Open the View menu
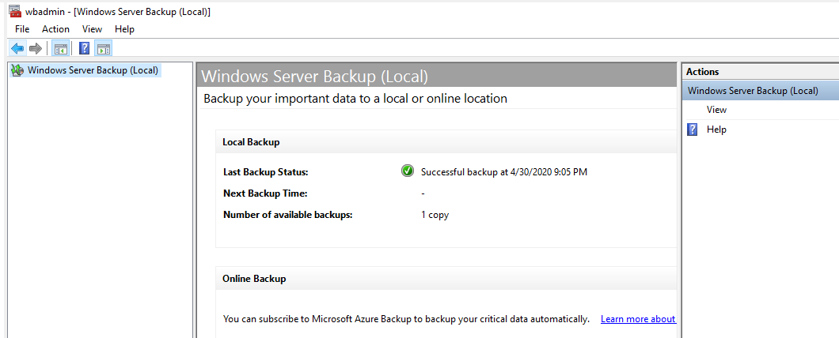This screenshot has height=338, width=839. pos(92,29)
